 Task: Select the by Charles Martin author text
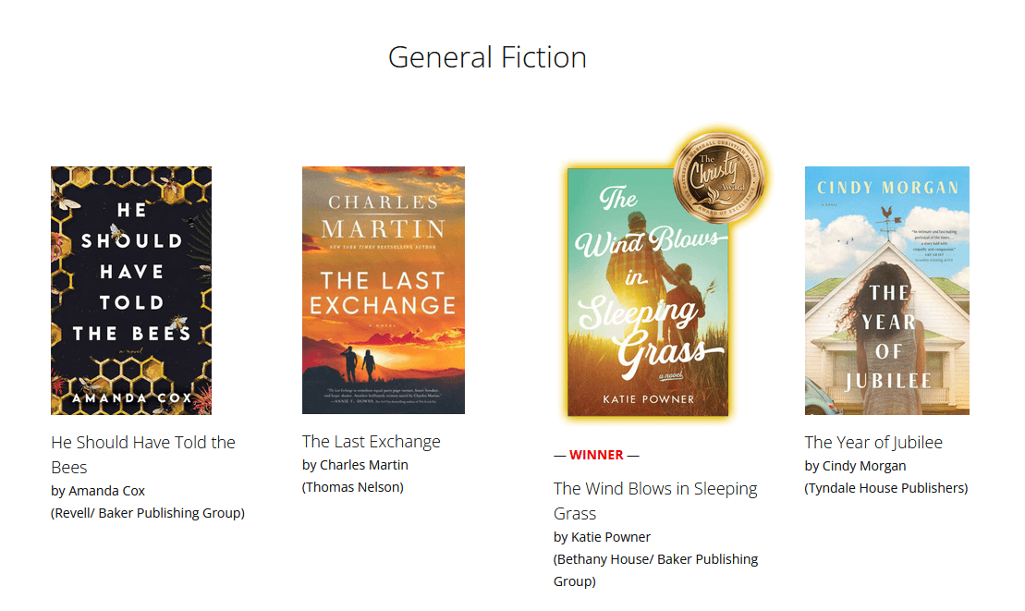tap(355, 465)
